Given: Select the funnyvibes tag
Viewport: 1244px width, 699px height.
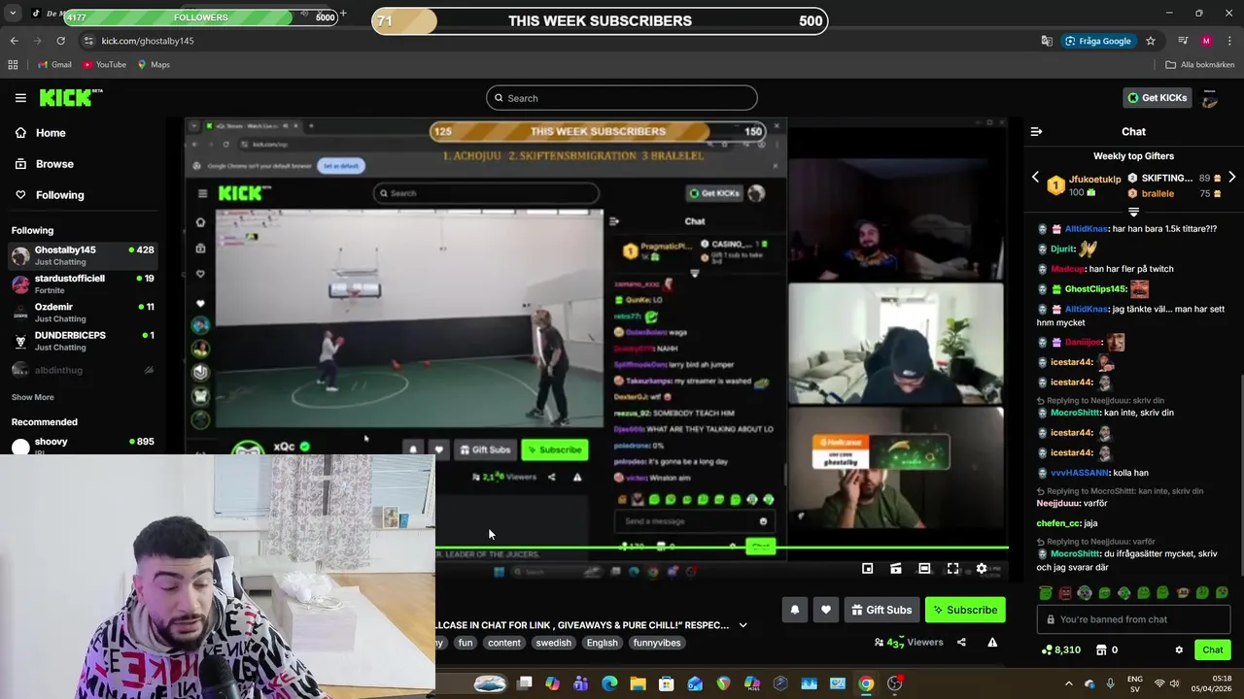Looking at the screenshot, I should click(x=656, y=643).
